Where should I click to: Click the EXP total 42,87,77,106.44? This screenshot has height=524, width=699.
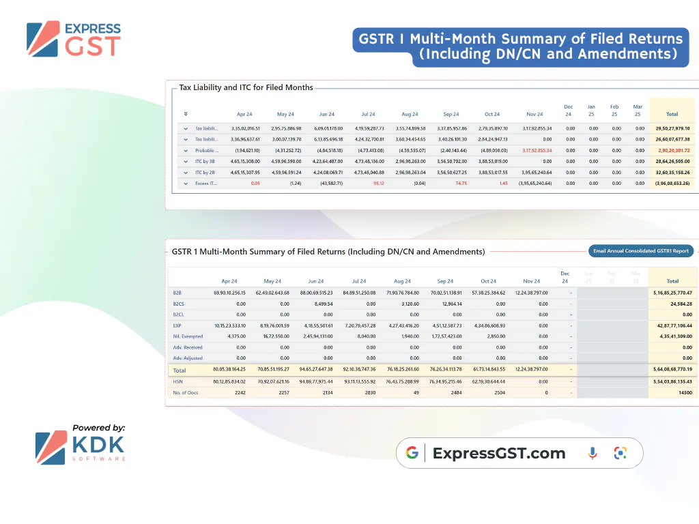coord(674,325)
